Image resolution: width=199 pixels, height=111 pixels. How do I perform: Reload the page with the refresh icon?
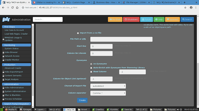(x=12, y=7)
